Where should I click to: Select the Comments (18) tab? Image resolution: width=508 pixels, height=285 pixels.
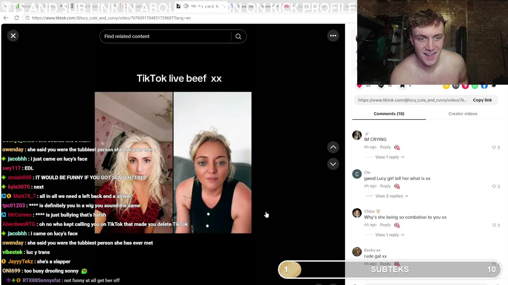(389, 114)
